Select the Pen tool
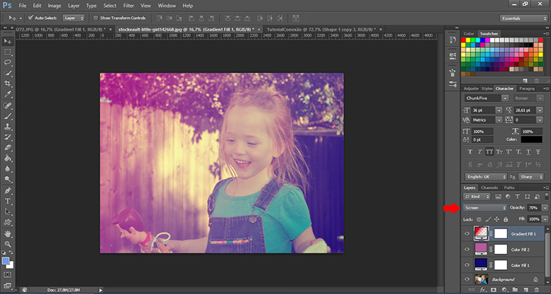The height and width of the screenshot is (294, 551). click(7, 190)
